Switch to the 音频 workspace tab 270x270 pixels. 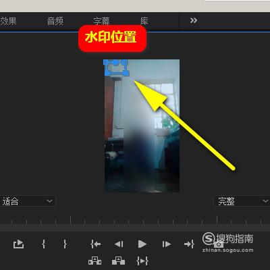tap(55, 21)
